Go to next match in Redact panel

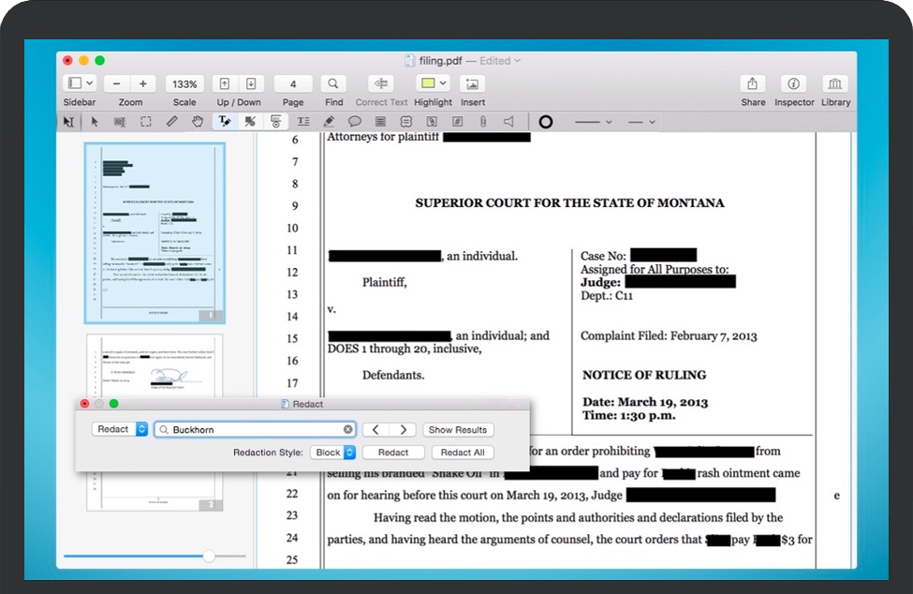point(404,429)
